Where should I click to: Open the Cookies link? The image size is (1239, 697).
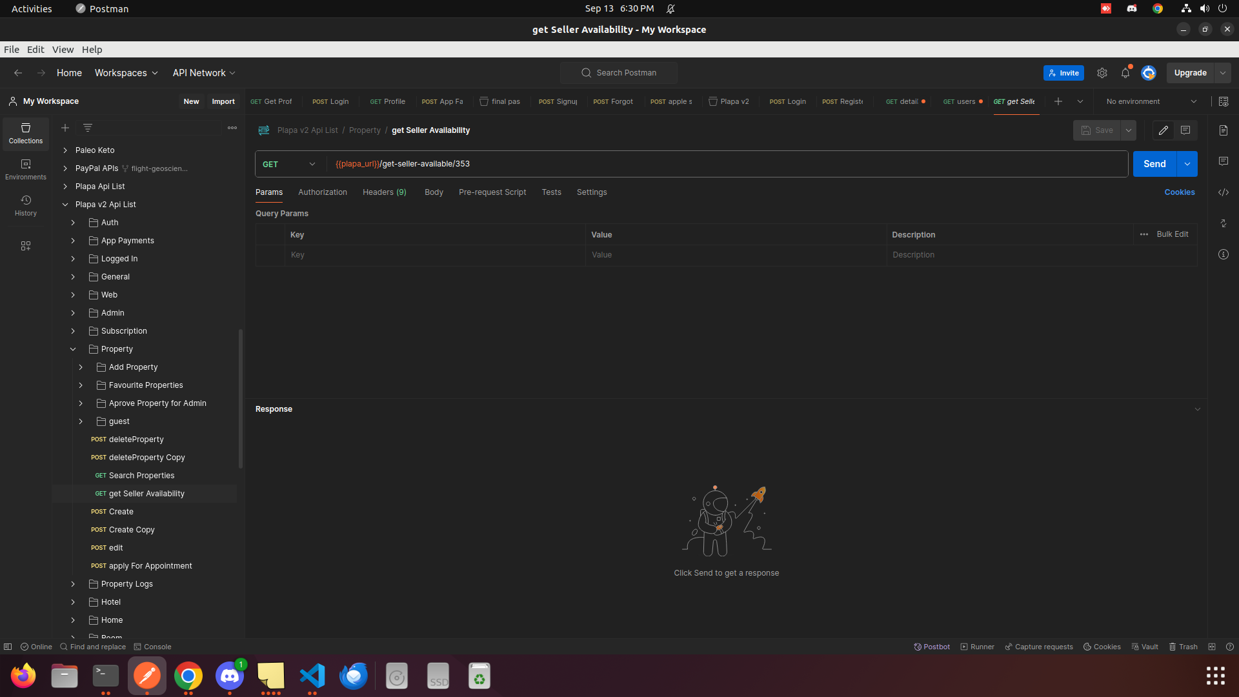1180,192
